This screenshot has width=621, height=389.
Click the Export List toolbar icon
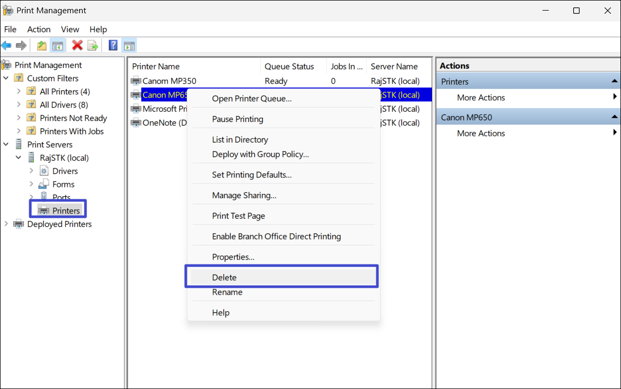point(93,46)
